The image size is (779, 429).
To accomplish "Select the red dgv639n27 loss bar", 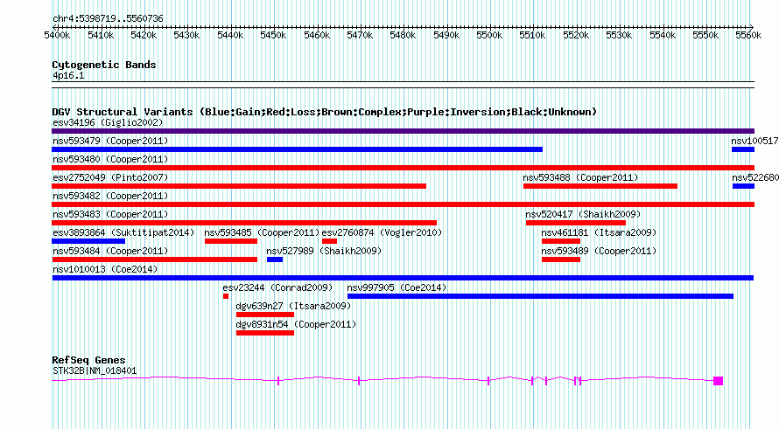I will point(265,315).
